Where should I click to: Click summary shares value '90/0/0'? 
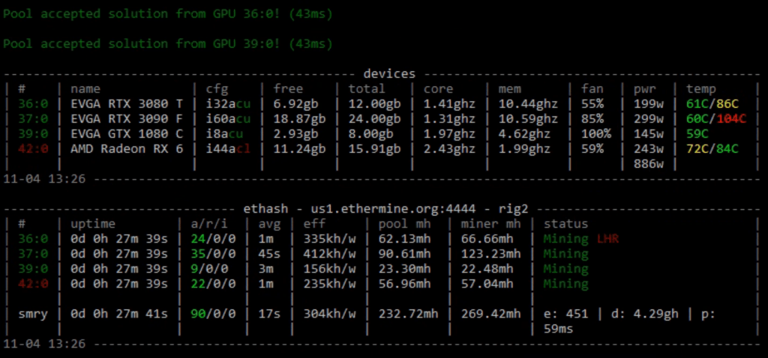point(213,314)
